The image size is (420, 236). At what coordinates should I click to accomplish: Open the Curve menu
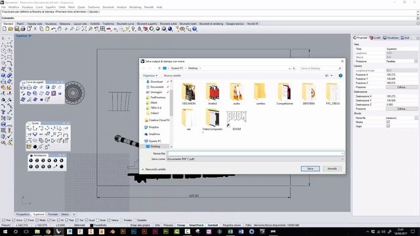39,7
